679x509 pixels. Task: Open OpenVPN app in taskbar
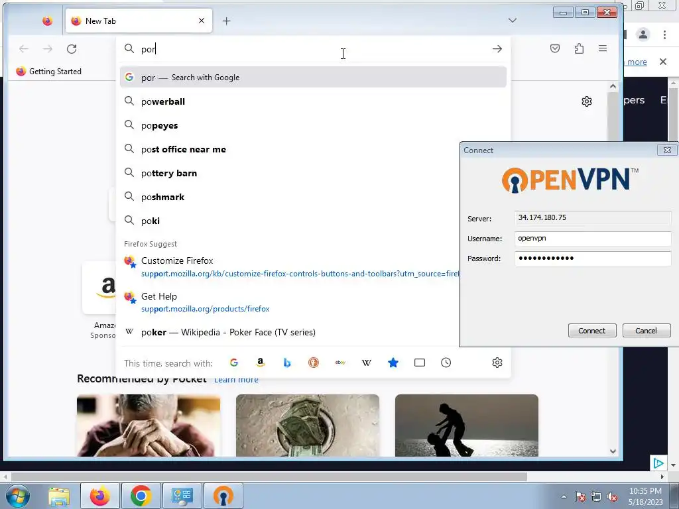pos(223,496)
